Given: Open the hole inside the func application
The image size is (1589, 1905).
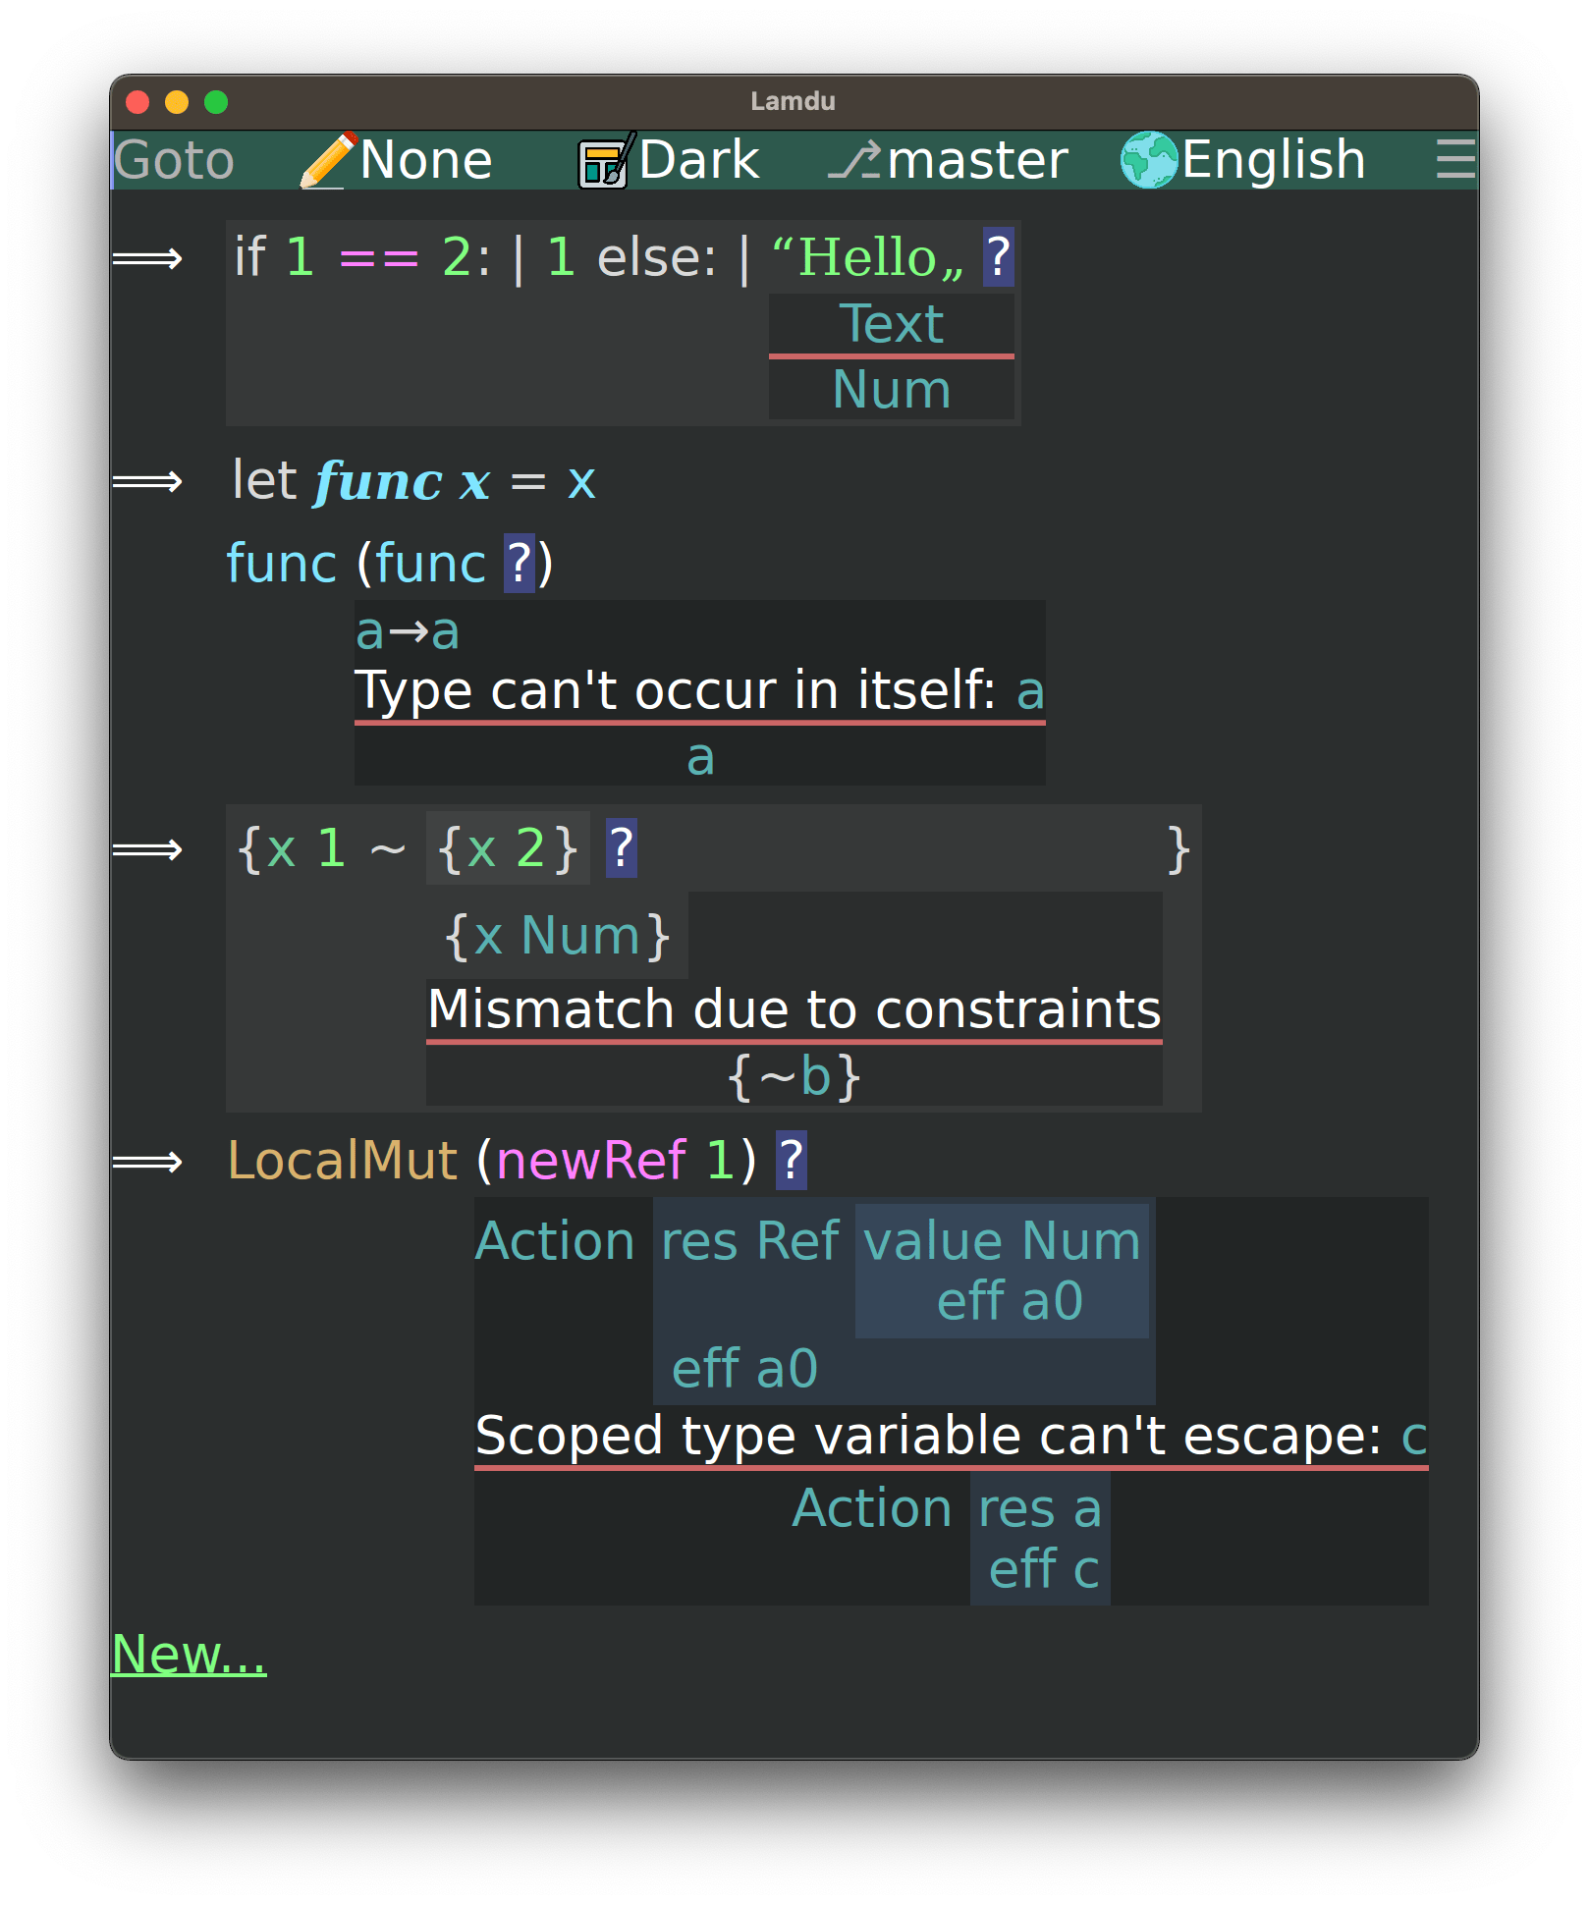Looking at the screenshot, I should click(518, 562).
